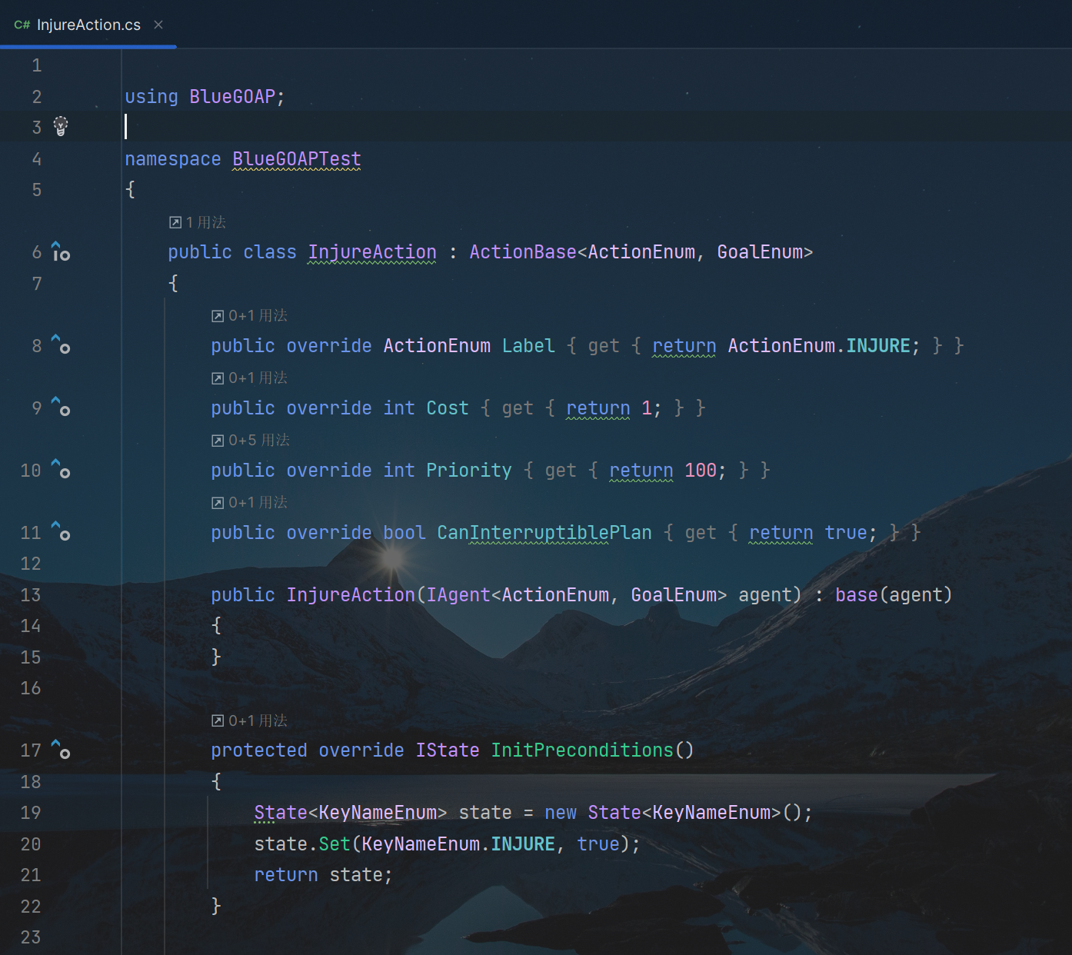Click the ActionBase base class name on line 6
The width and height of the screenshot is (1072, 955).
(x=523, y=252)
